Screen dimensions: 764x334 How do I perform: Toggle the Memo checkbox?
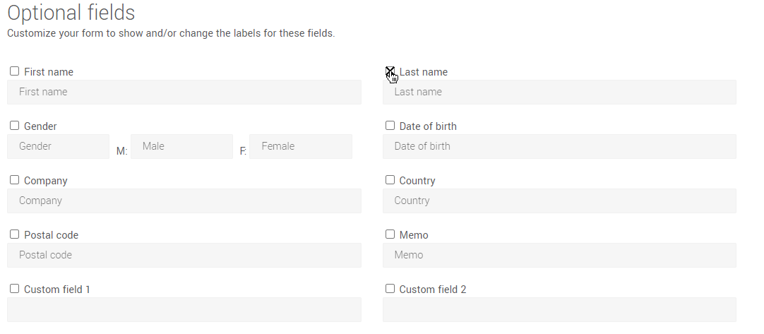pyautogui.click(x=390, y=234)
